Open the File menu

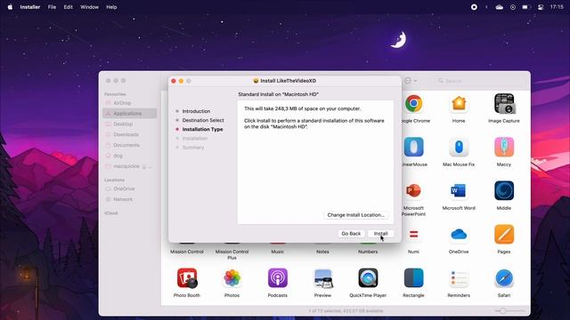coord(52,7)
